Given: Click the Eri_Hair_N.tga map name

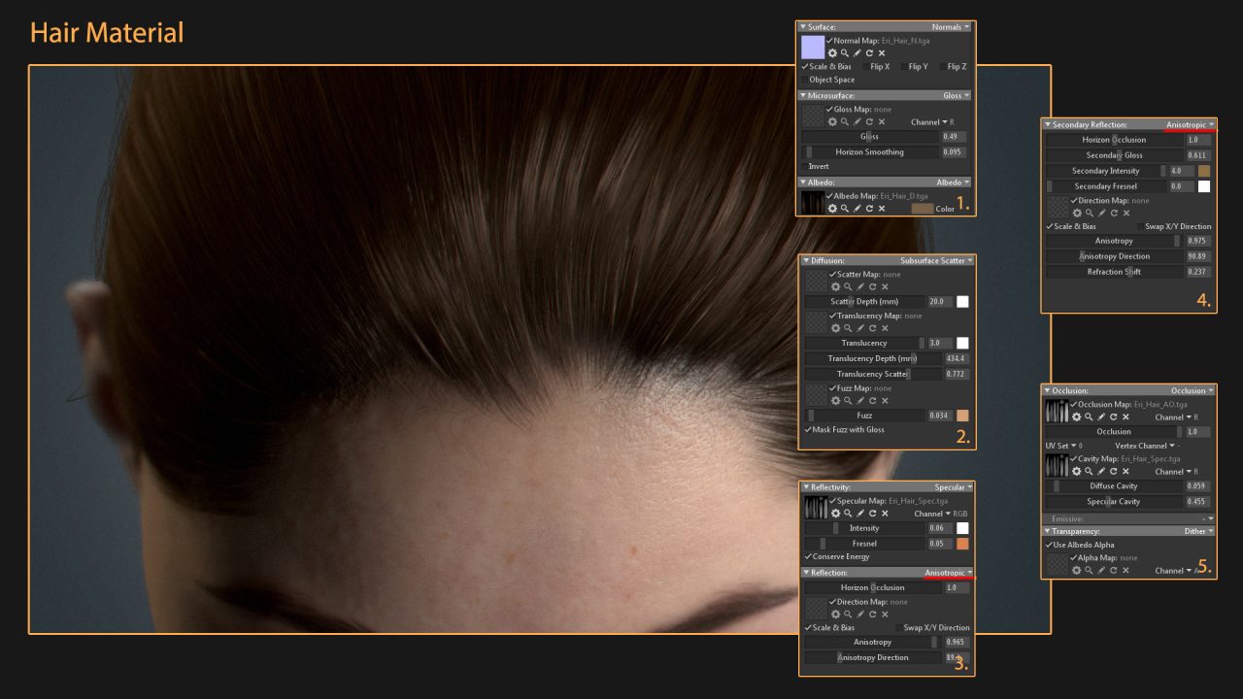Looking at the screenshot, I should click(x=904, y=41).
